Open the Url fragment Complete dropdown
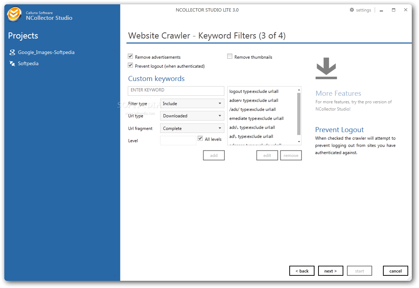 [192, 129]
